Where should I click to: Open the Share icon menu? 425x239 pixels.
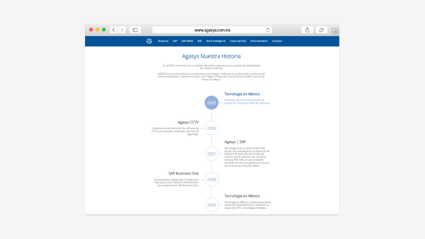pyautogui.click(x=307, y=30)
